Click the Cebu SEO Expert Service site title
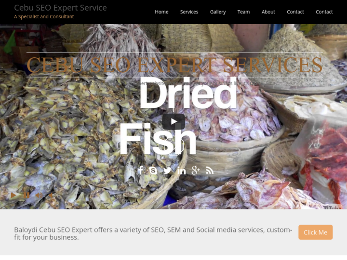Viewport: 347px width, 260px height. [60, 8]
